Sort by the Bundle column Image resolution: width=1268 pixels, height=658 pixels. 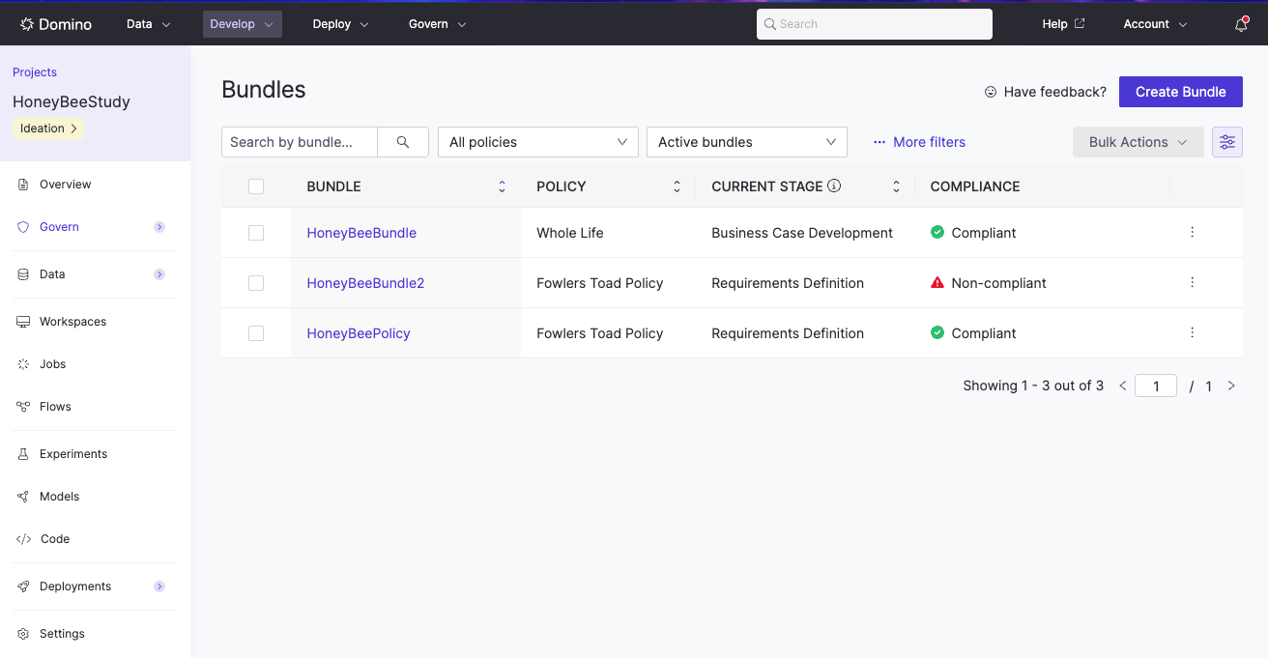pos(502,186)
